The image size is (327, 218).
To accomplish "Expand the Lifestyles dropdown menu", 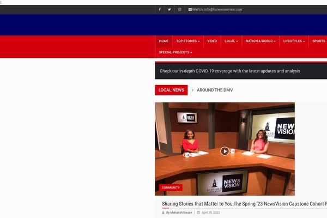I will tap(294, 41).
